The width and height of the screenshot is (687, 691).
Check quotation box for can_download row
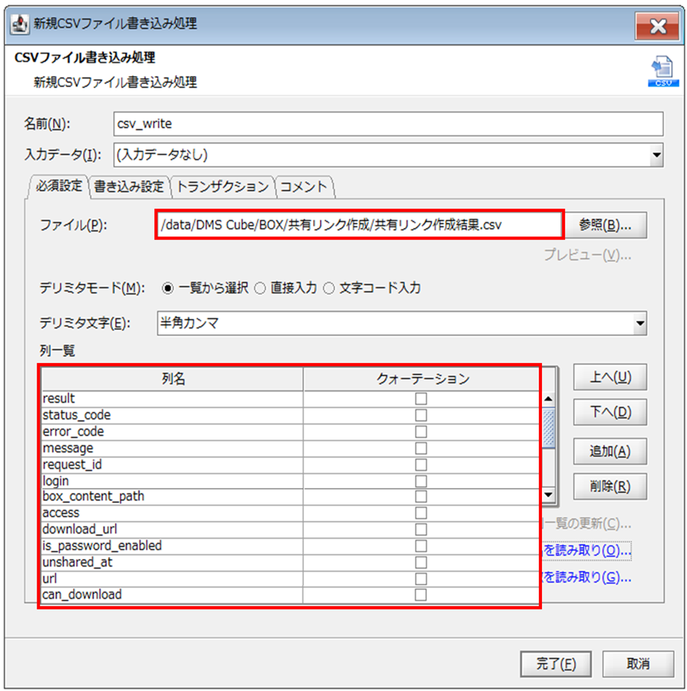(x=421, y=595)
